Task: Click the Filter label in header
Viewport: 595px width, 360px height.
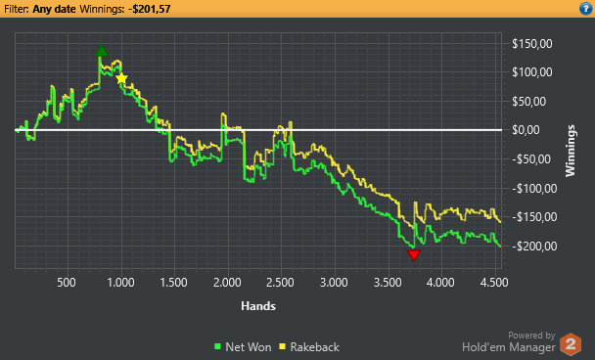Action: click(17, 9)
